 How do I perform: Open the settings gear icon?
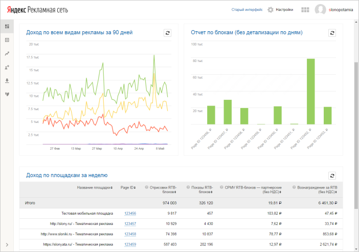(x=271, y=10)
